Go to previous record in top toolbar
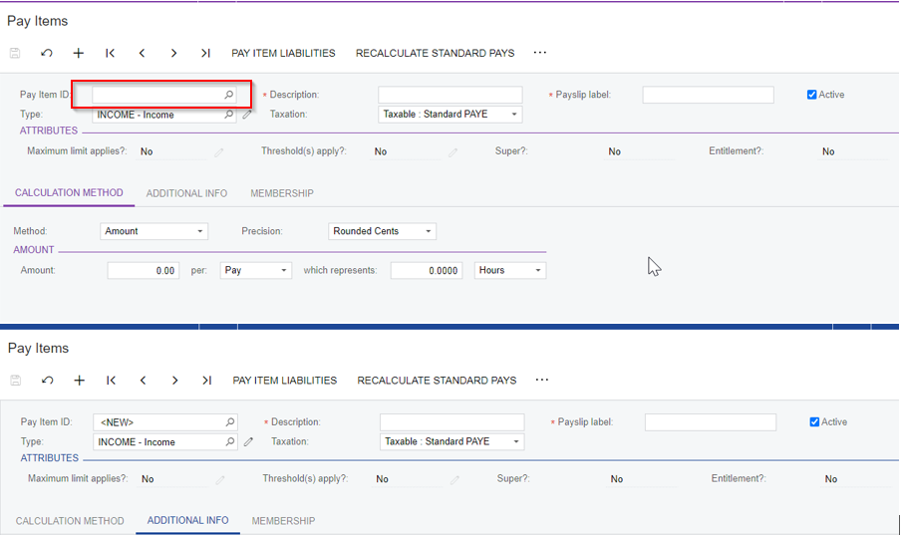Image resolution: width=902 pixels, height=535 pixels. 143,53
